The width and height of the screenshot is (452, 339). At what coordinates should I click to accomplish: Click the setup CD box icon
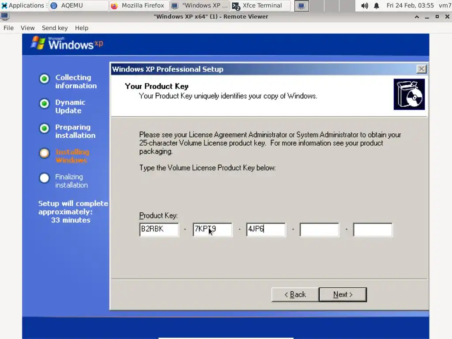point(409,94)
